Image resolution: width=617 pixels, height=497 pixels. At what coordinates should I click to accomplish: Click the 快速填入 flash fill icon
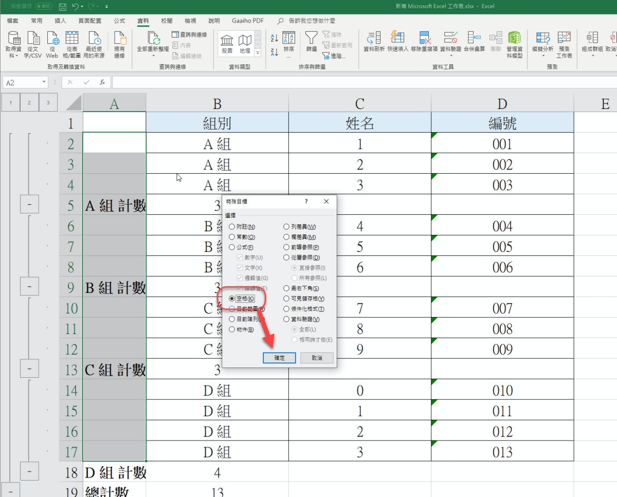coord(397,39)
